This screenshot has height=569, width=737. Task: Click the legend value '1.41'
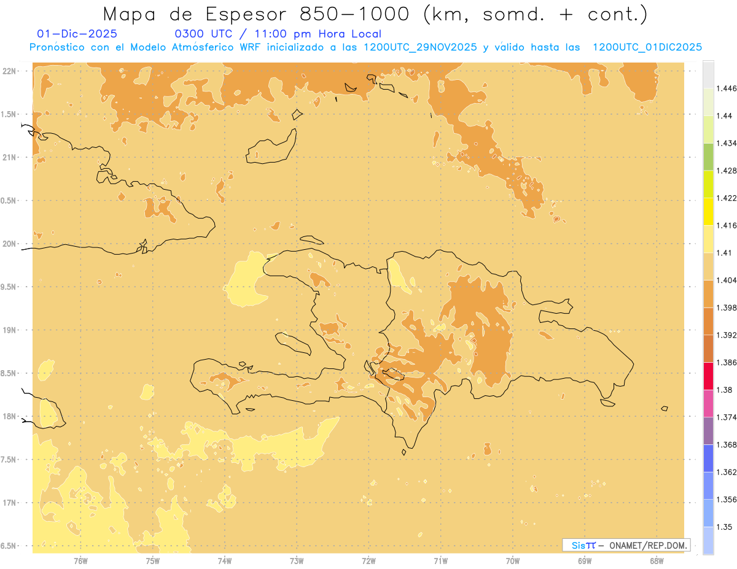725,253
